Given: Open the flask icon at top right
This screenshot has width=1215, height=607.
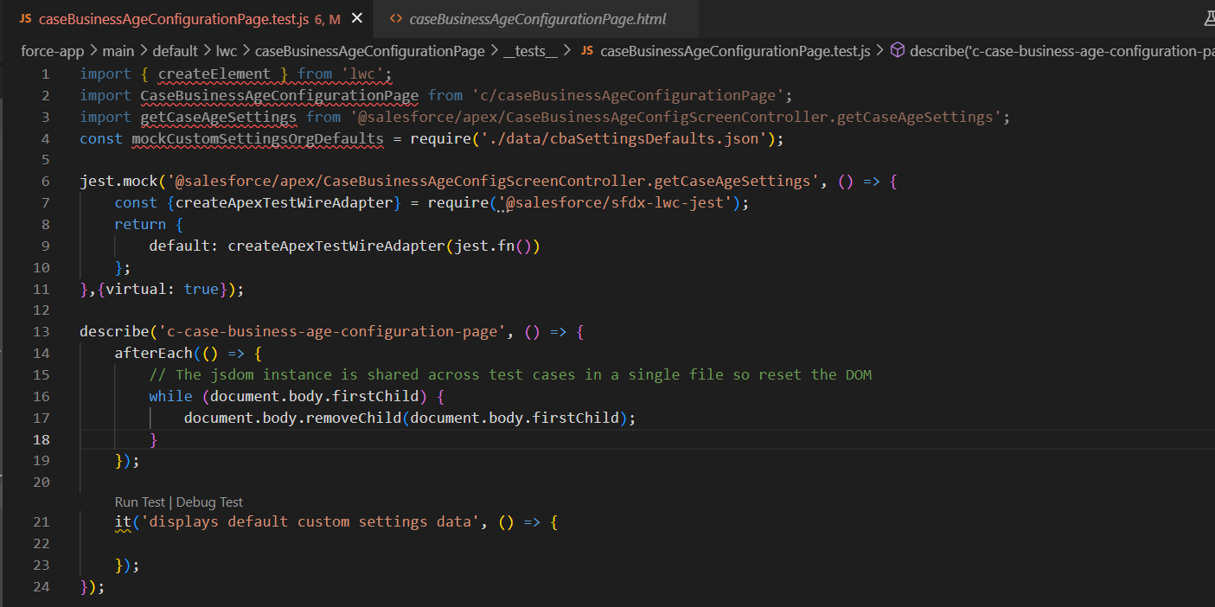Looking at the screenshot, I should point(1209,18).
